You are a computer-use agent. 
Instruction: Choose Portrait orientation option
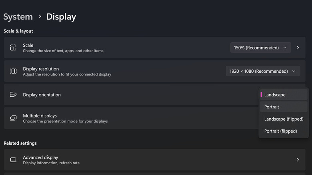[284, 107]
